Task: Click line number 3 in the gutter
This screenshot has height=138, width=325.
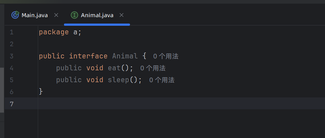Action: point(12,56)
